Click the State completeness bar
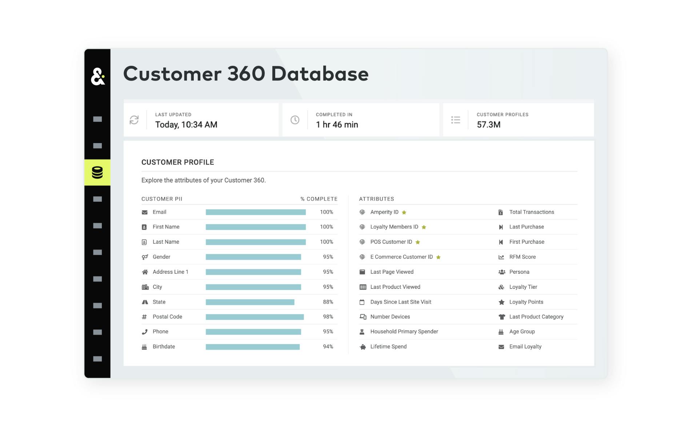The width and height of the screenshot is (698, 436). (250, 302)
